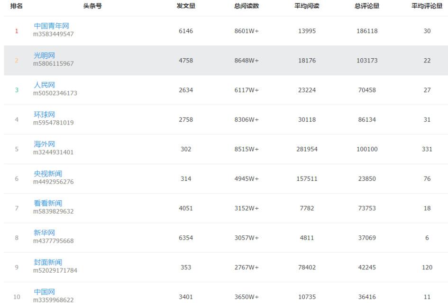Sort by the 平均评论量 column header

pyautogui.click(x=427, y=6)
